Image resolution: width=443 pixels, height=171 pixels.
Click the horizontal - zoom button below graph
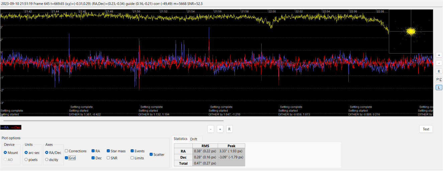coord(211,129)
